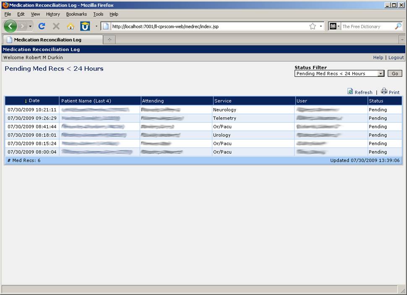This screenshot has width=407, height=295.
Task: Click the Home icon in the toolbar
Action: click(x=70, y=26)
